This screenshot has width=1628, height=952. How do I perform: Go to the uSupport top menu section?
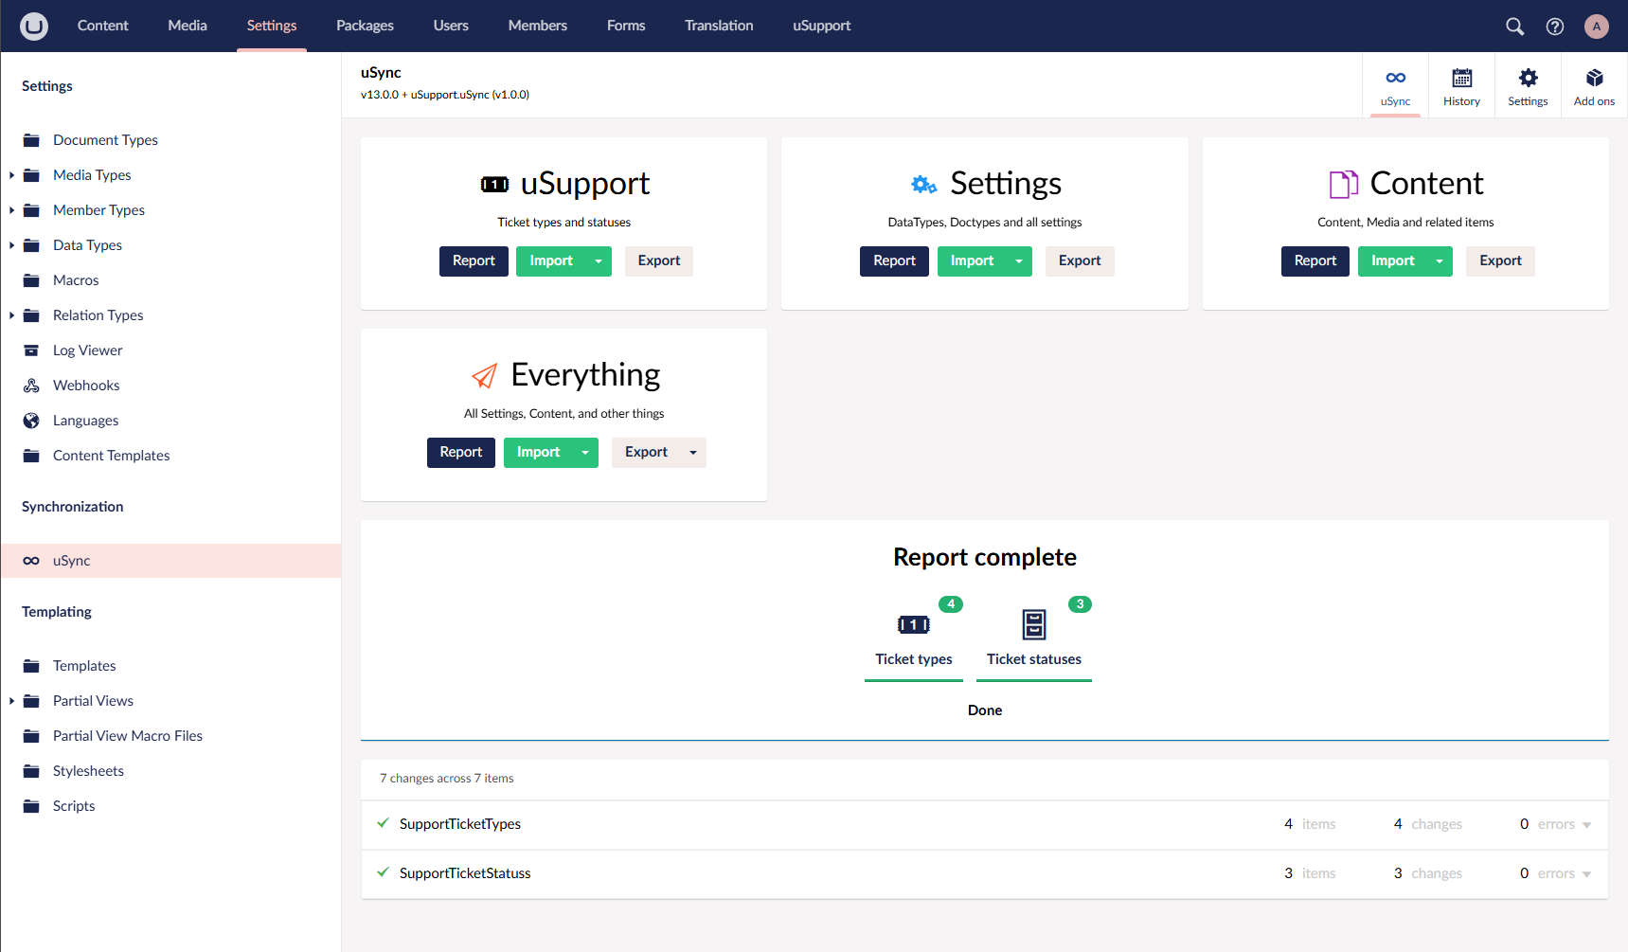tap(821, 26)
